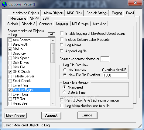The height and width of the screenshot is (130, 144).
Task: Enable the Log Alarms checkbox
Action: (62, 45)
